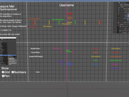Click the ScaleFactor: label
The height and width of the screenshot is (97, 129).
click(x=36, y=48)
